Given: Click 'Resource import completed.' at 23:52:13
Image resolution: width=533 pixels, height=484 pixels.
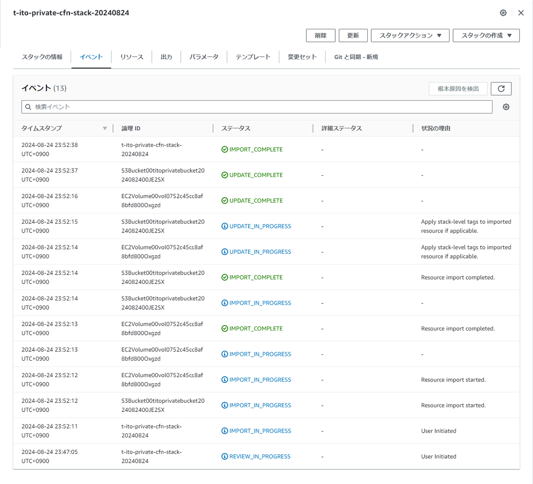Looking at the screenshot, I should click(x=458, y=329).
